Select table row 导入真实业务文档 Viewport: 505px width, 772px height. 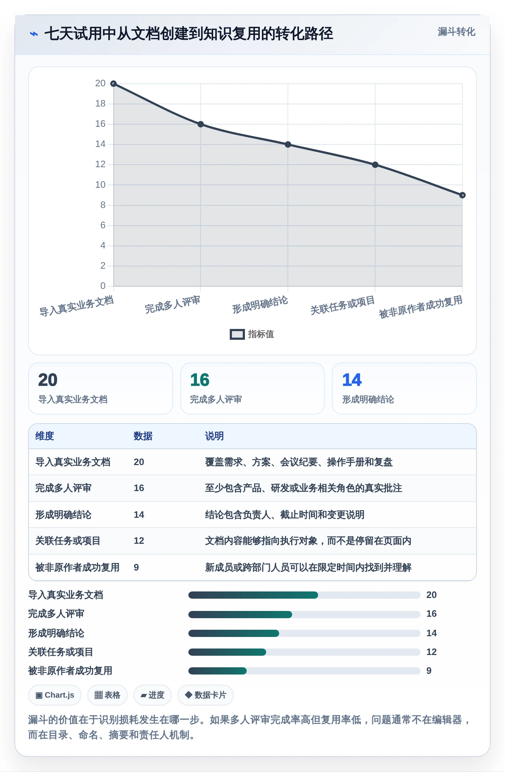[252, 462]
